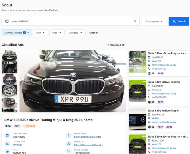The width and height of the screenshot is (190, 154).
Task: Click the main BMW front photo
Action: click(73, 81)
